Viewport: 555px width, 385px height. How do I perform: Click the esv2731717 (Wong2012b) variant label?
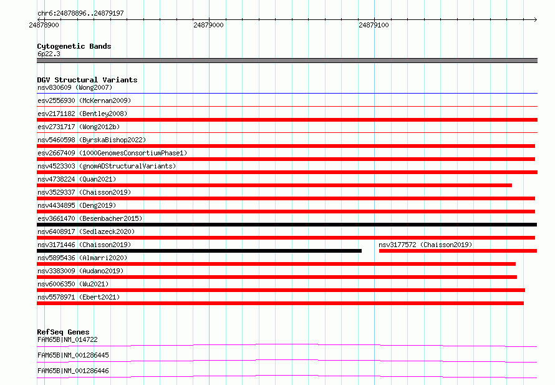(79, 127)
